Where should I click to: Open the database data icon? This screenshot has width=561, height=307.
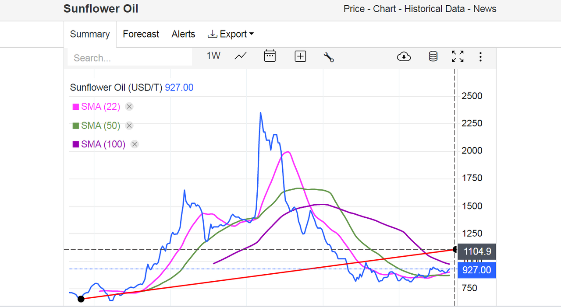[x=433, y=56]
